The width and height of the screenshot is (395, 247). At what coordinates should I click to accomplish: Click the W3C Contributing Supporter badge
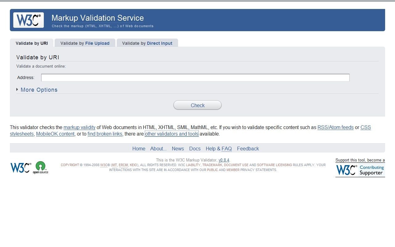point(360,170)
